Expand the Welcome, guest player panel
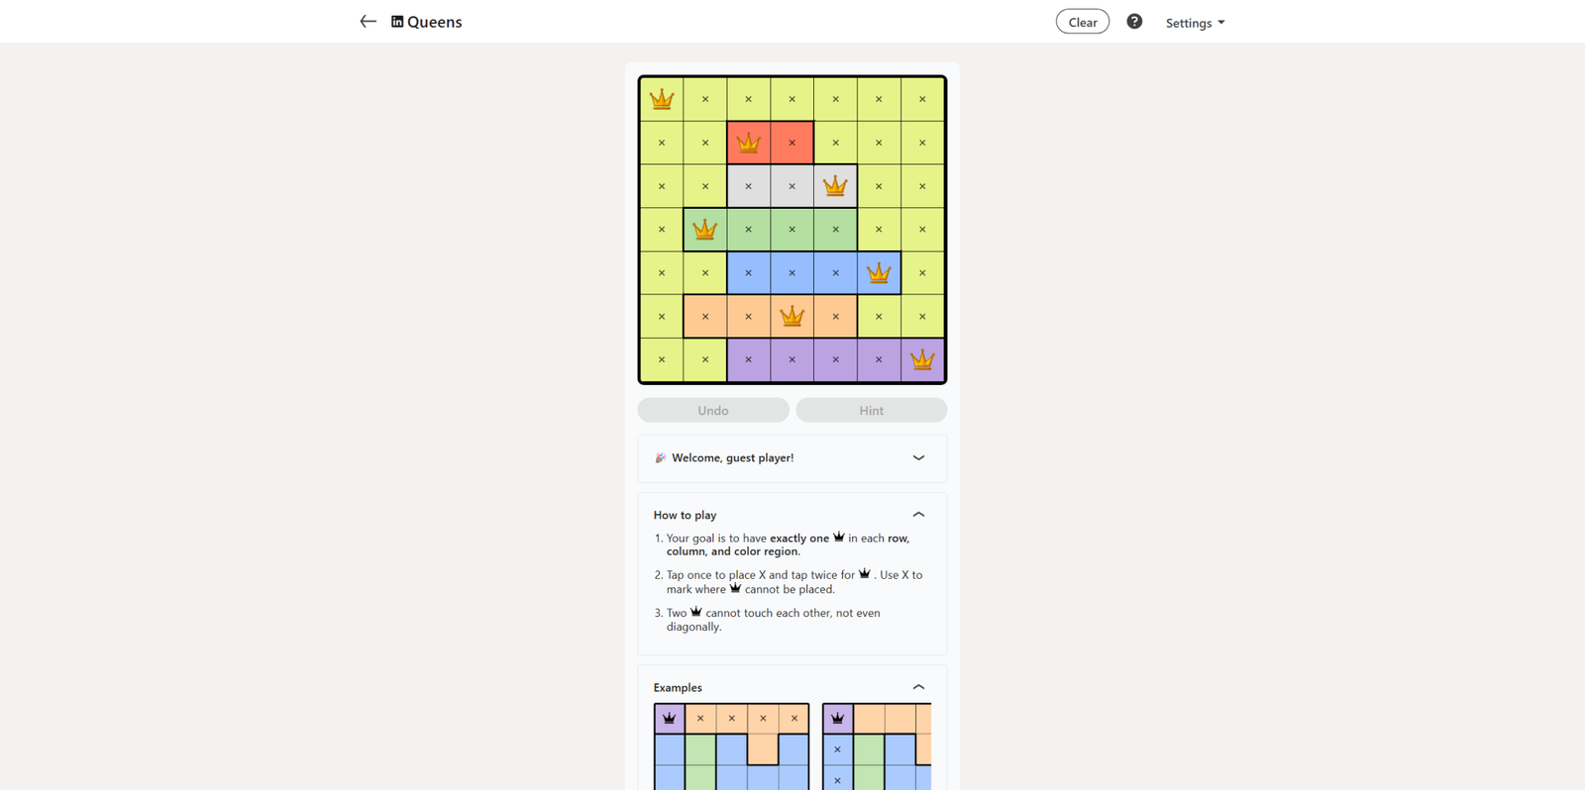1585x790 pixels. [x=918, y=458]
